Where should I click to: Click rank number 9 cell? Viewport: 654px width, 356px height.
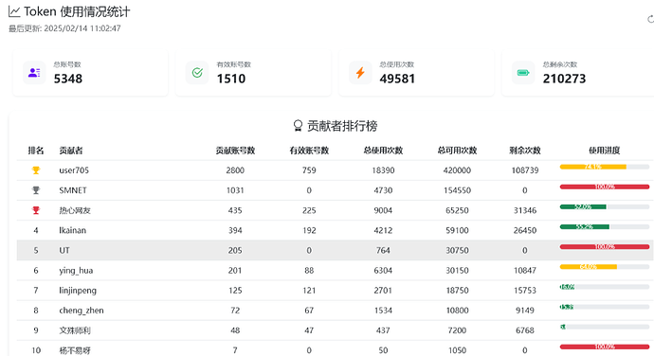coord(36,330)
